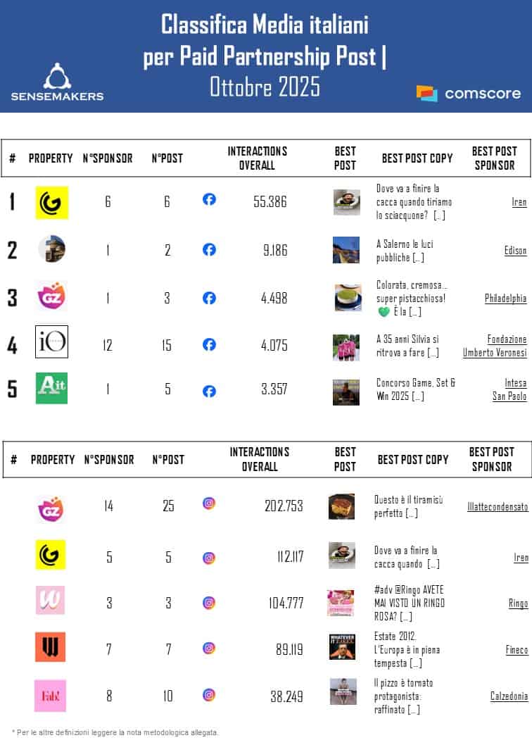Open the Fineco sponsor link
532x745 pixels.
tap(517, 650)
